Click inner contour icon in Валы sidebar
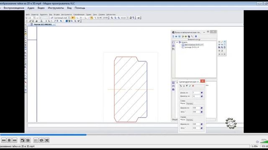 point(173,46)
